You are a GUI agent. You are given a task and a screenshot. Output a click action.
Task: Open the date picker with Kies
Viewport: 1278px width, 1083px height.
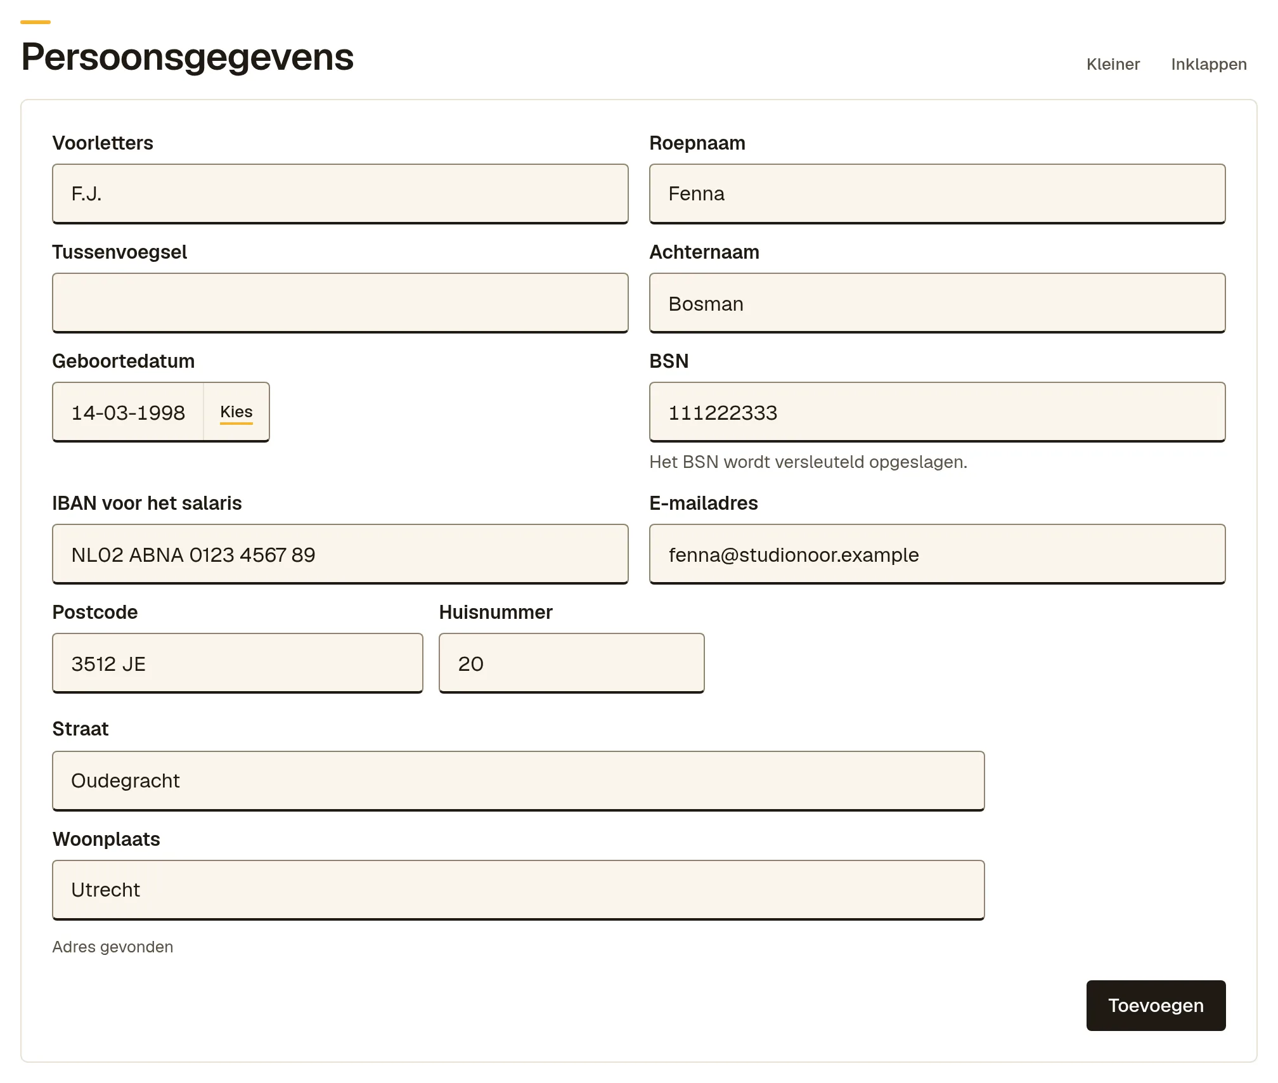click(236, 412)
